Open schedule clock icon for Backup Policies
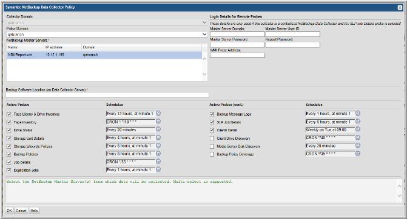The width and height of the screenshot is (407, 219). click(158, 154)
